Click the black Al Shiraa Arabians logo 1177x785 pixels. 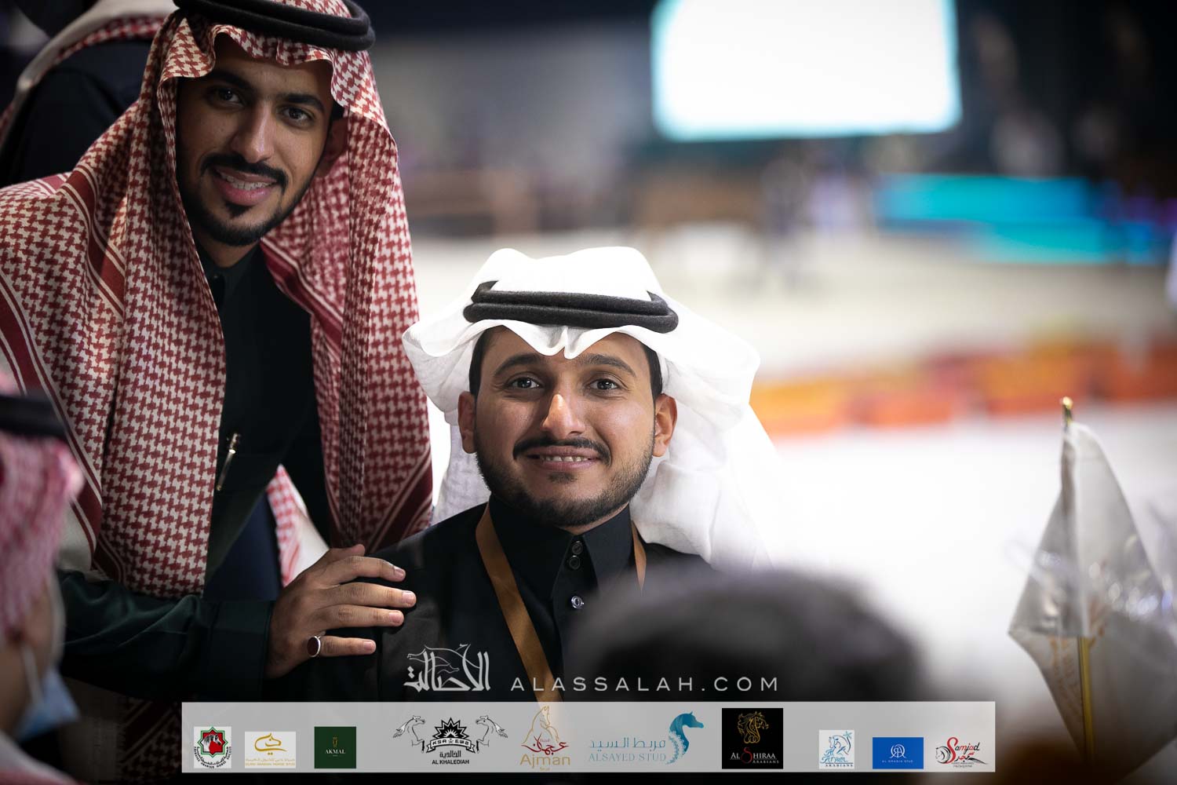point(752,739)
